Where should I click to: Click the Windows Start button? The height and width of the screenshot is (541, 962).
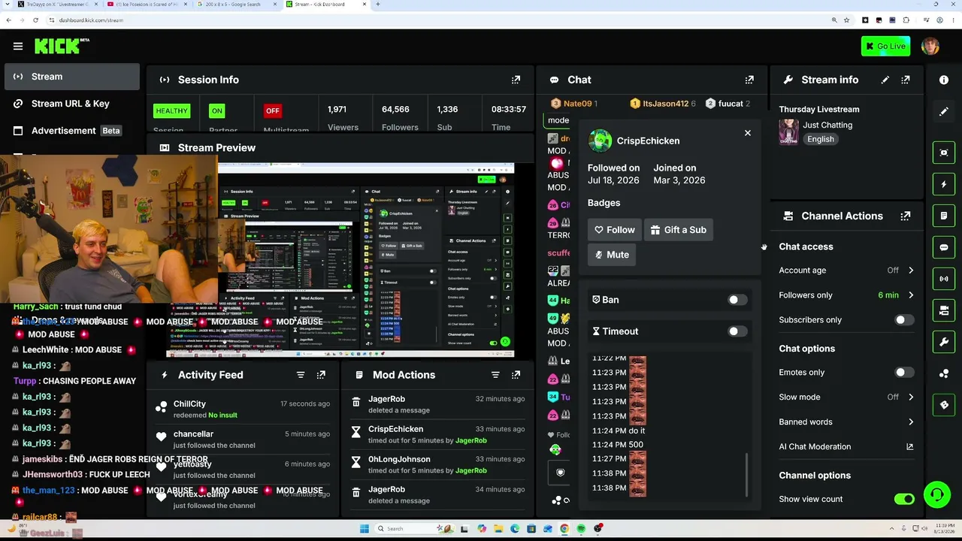coord(364,529)
